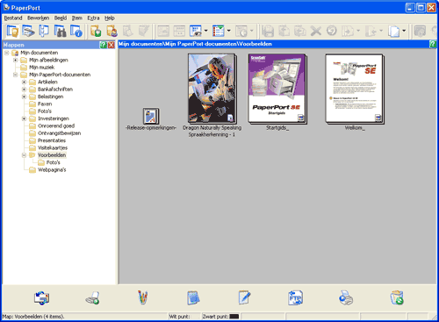The image size is (439, 322).
Task: Click the folder with person toolbar icon
Action: 112,31
